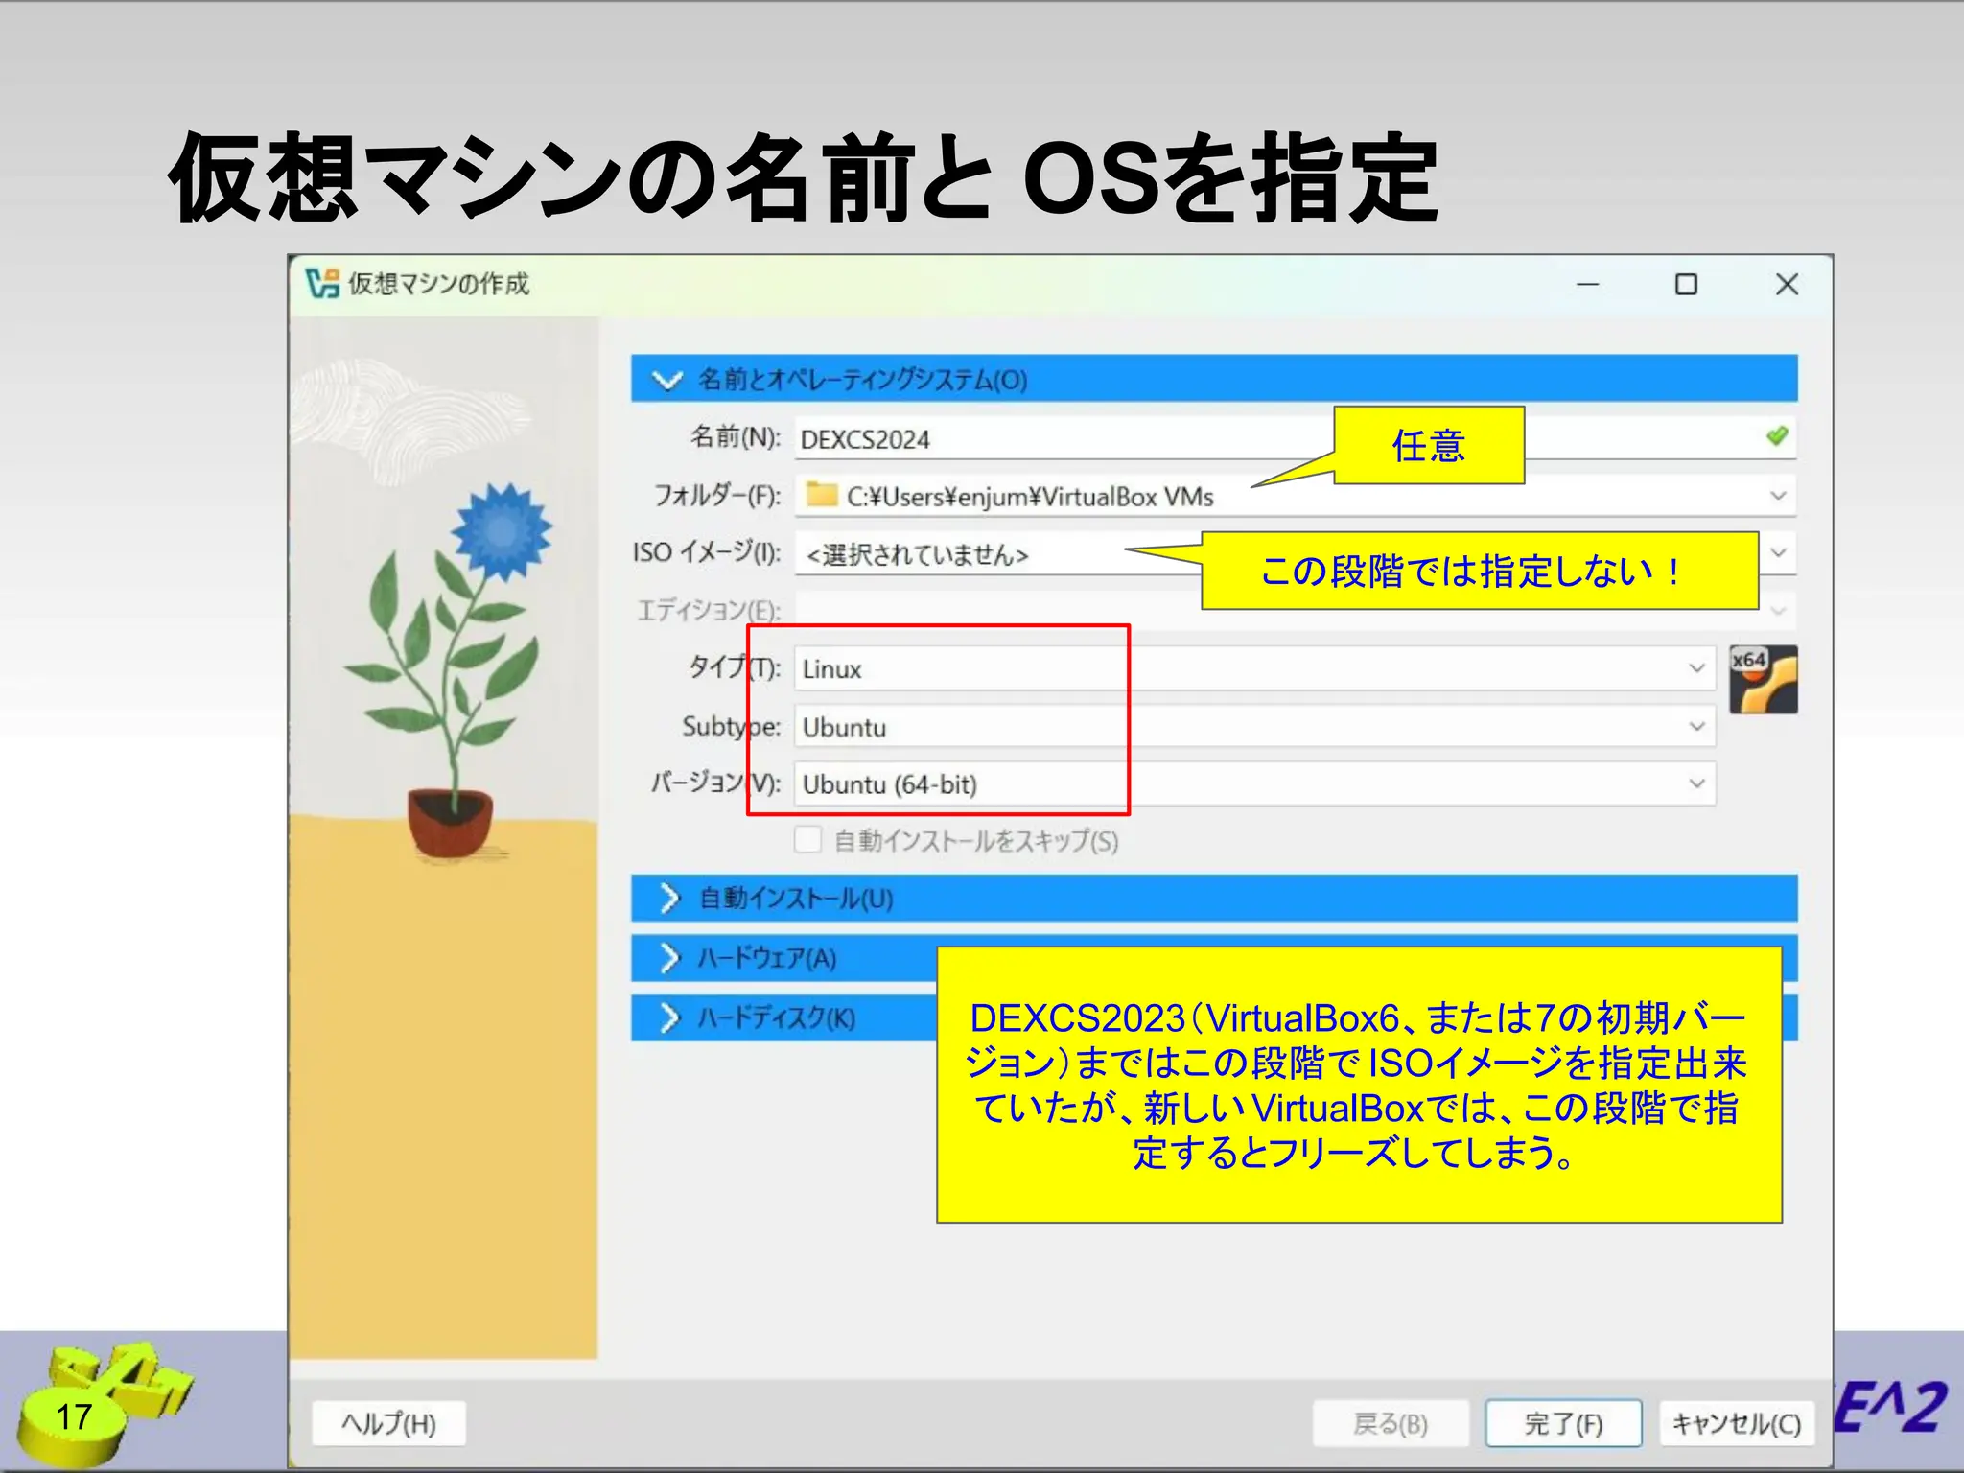This screenshot has width=1964, height=1473.
Task: Open the タイプ(T) Linux dropdown
Action: coord(1254,668)
